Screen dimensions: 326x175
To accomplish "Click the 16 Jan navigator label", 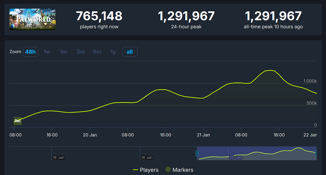I will point(58,157).
